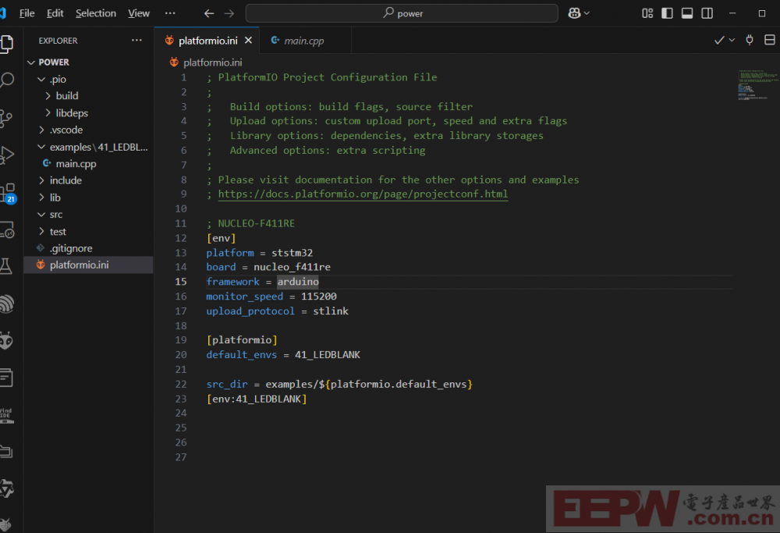Viewport: 780px width, 533px height.
Task: Click the src_dir key on line 22
Action: coord(227,384)
